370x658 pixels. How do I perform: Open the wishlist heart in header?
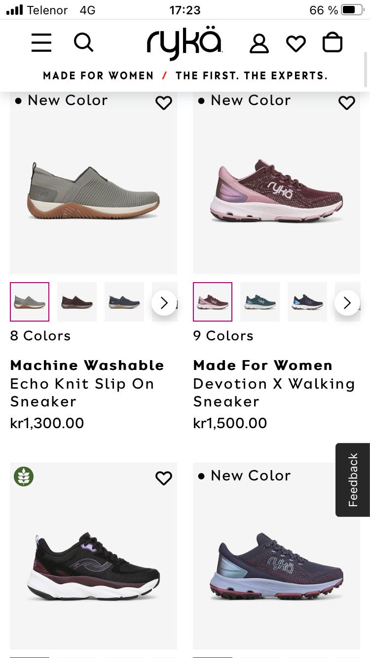(x=296, y=43)
